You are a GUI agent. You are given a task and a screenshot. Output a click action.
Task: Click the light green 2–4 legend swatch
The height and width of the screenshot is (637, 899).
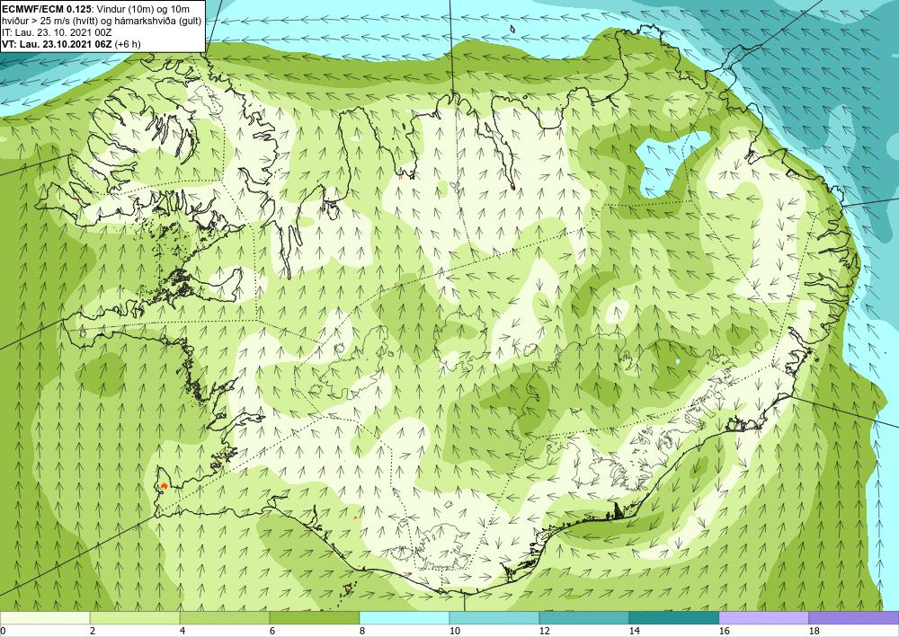click(135, 617)
